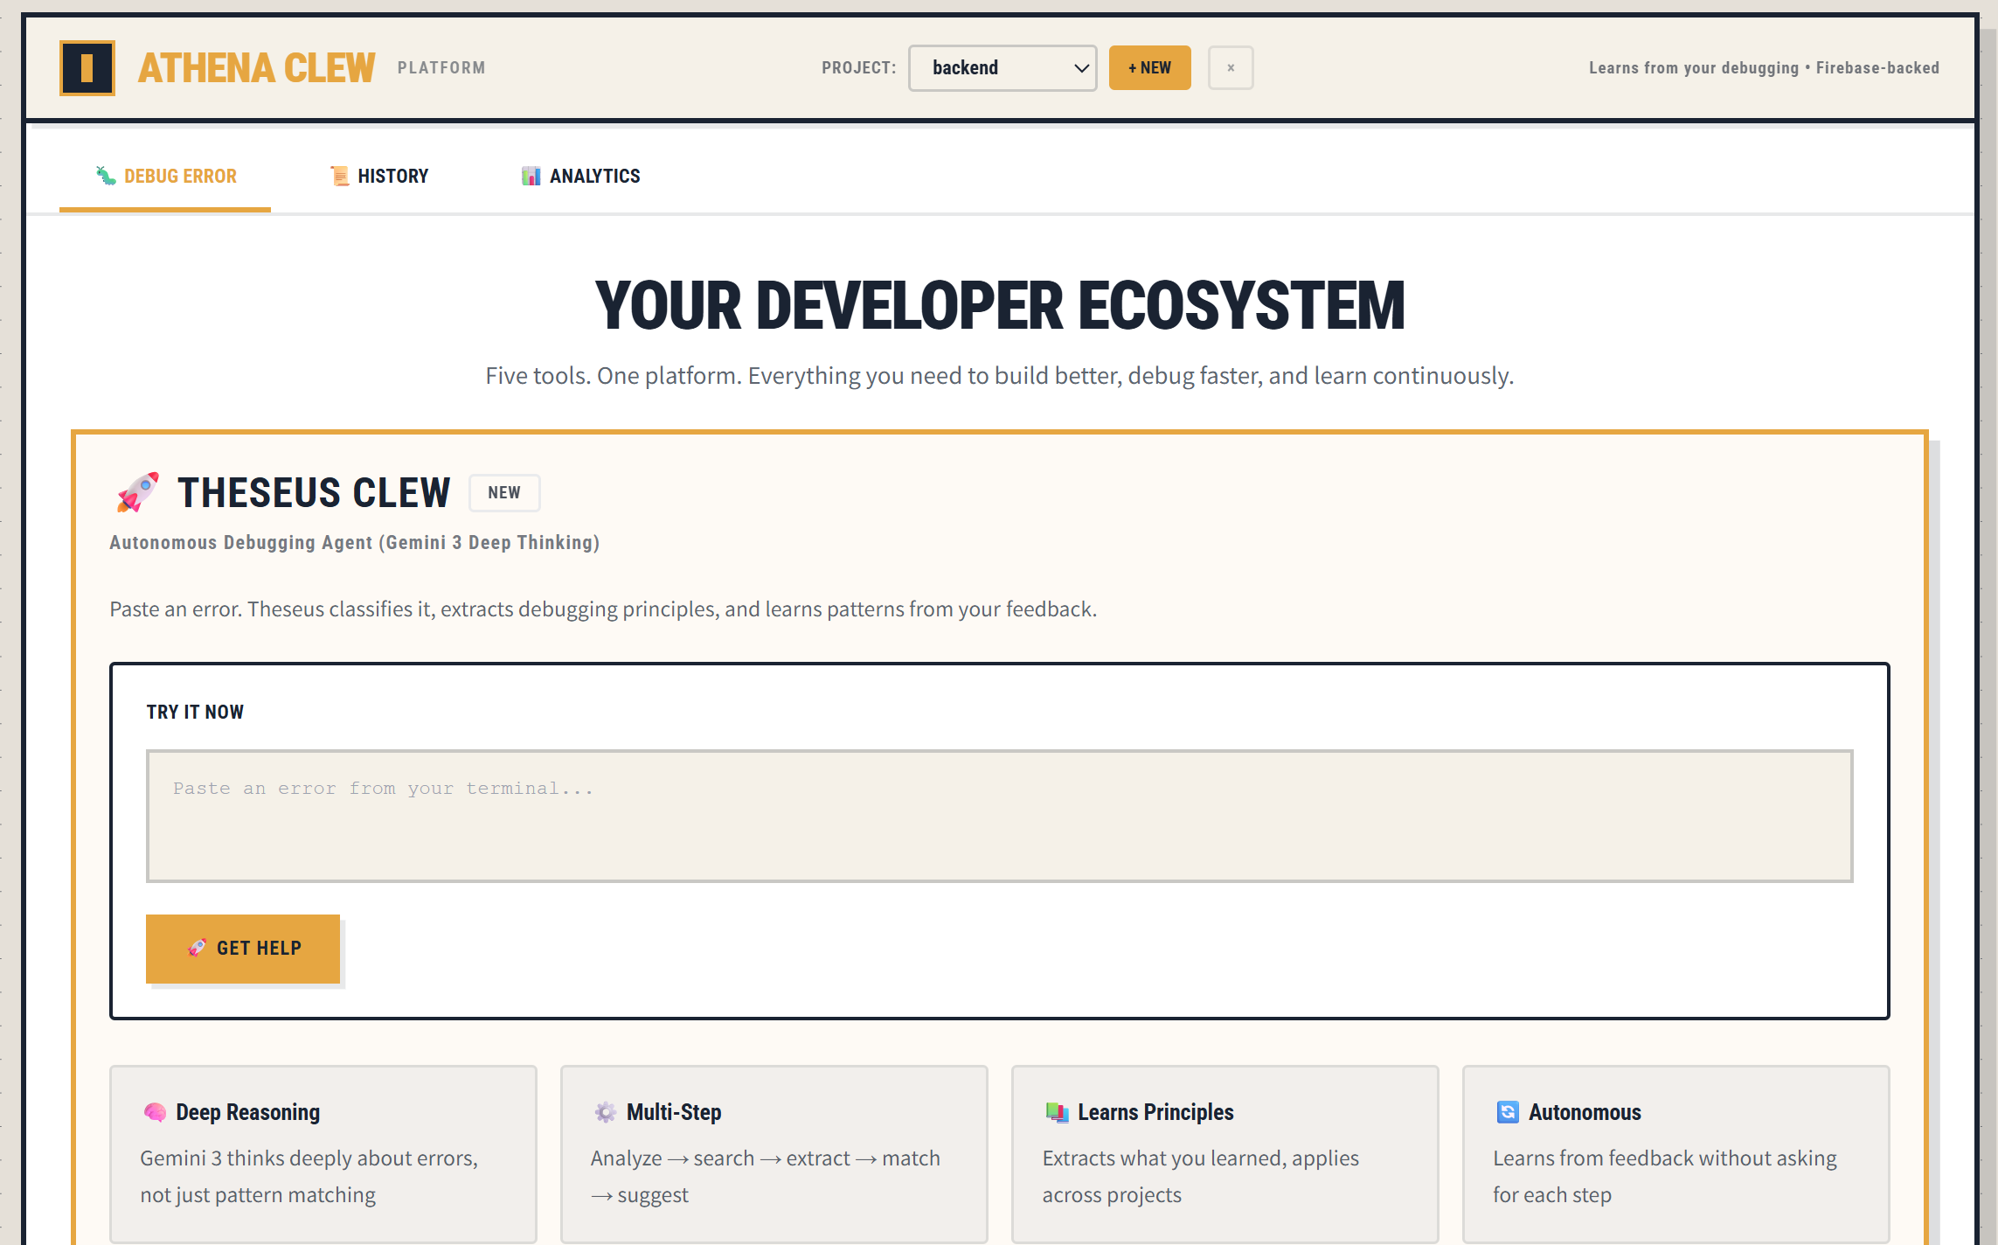Click the rocket icon beside Theseus Clew

pos(137,492)
